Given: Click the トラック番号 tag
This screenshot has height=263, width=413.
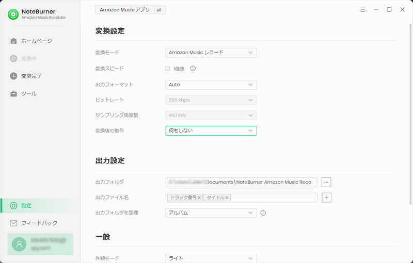Looking at the screenshot, I should [x=185, y=198].
